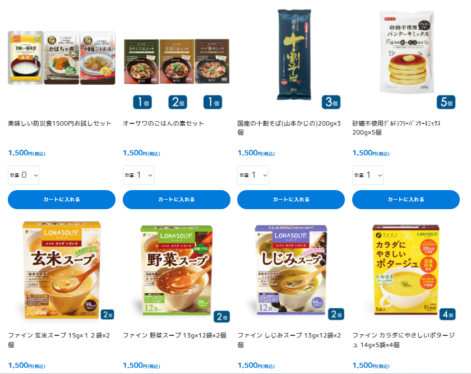The image size is (471, 374).
Task: Open the しじみスープ box image
Action: (x=291, y=270)
